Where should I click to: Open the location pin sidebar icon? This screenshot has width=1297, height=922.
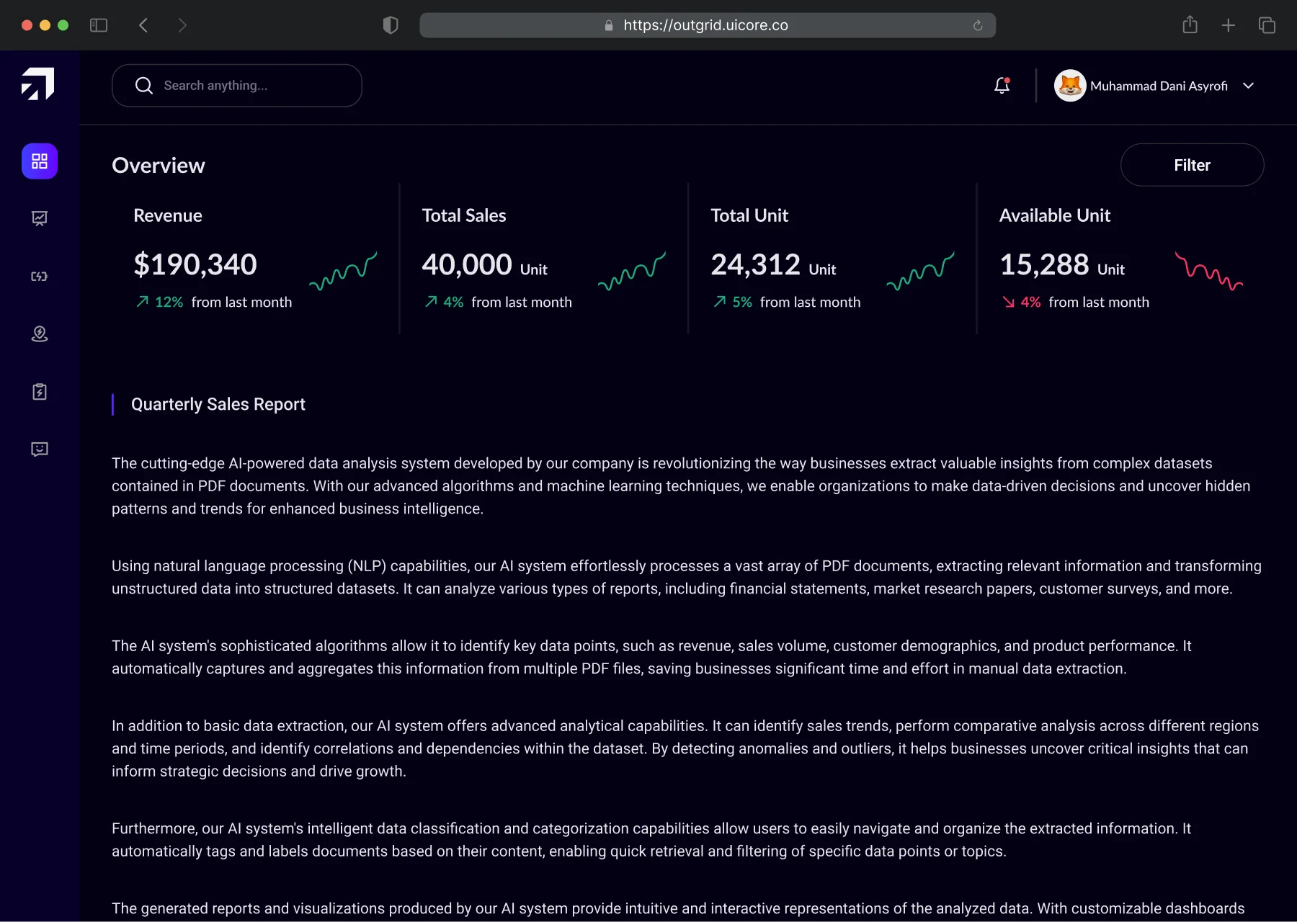pyautogui.click(x=40, y=334)
